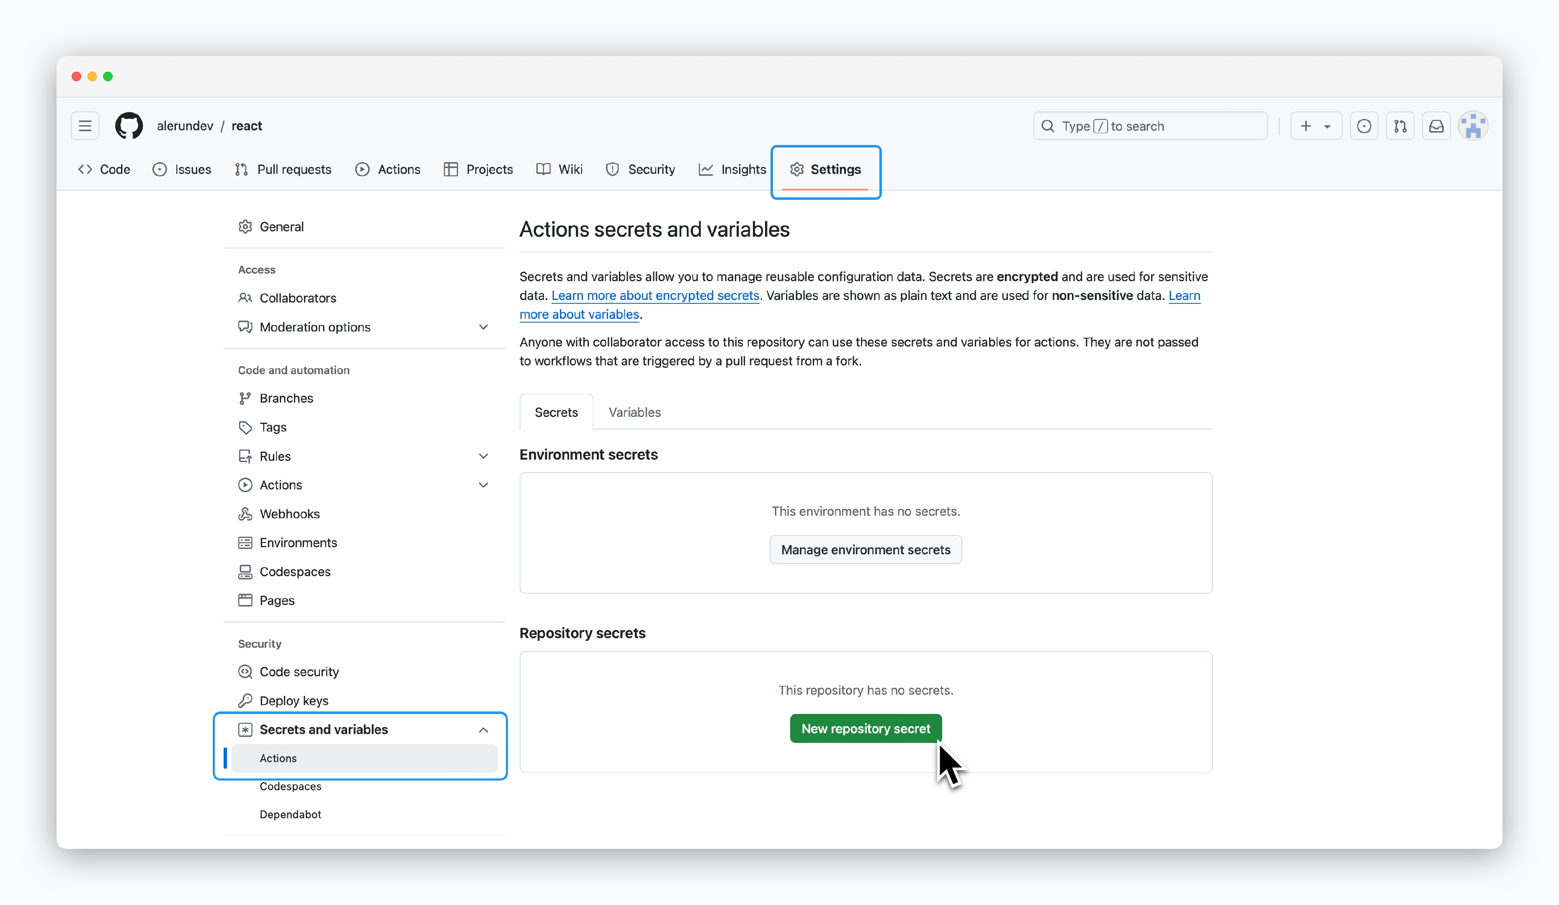Click the Webhooks icon
The height and width of the screenshot is (905, 1559).
(245, 514)
